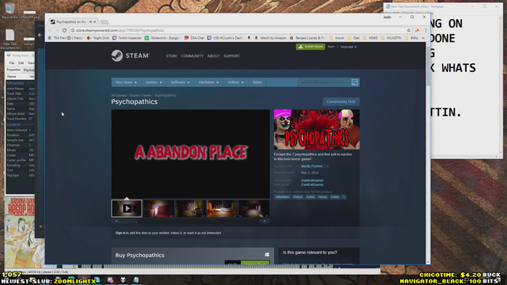Image resolution: width=507 pixels, height=285 pixels.
Task: Select the fifth dark room screenshot thumbnail
Action: 253,208
